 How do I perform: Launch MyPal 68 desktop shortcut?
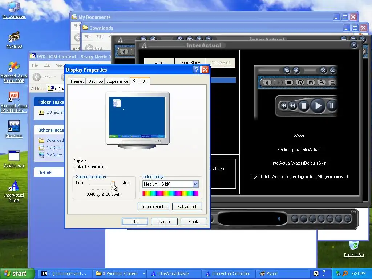(x=14, y=40)
